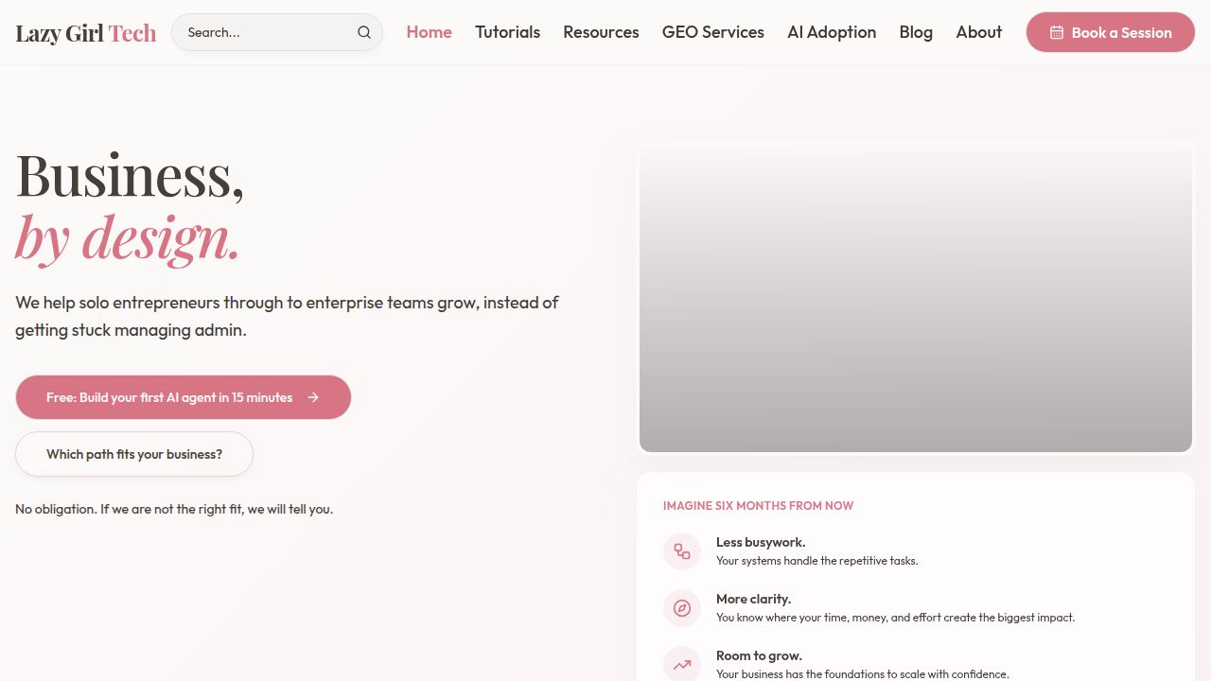Open the Lazy Girl Tech logo homepage link
Screen dimensions: 1211x681
[86, 33]
